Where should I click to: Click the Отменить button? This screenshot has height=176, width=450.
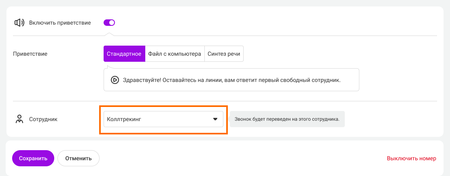[79, 158]
